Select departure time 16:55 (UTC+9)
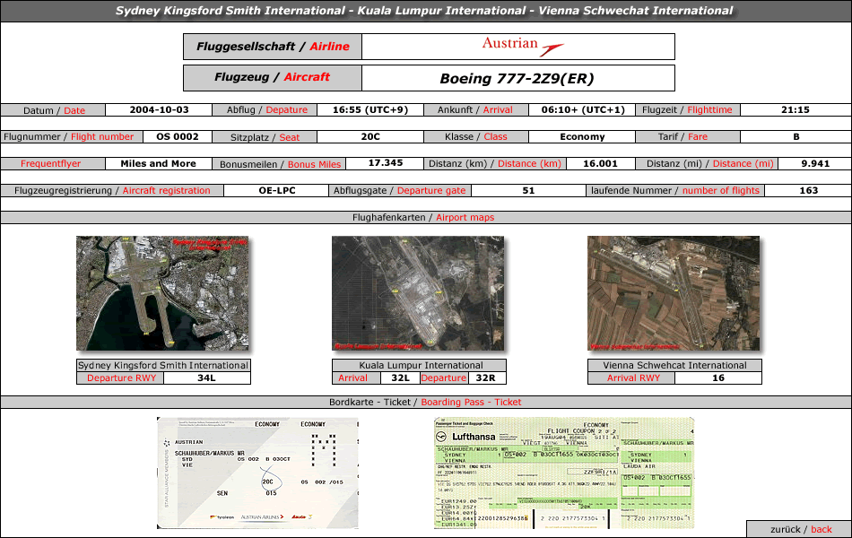852x538 pixels. coord(370,109)
